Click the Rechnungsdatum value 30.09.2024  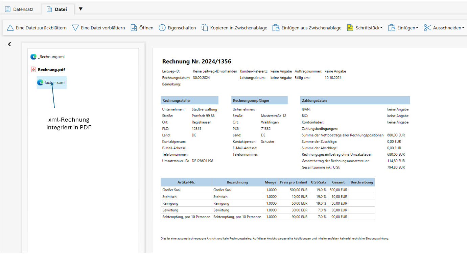tap(202, 78)
